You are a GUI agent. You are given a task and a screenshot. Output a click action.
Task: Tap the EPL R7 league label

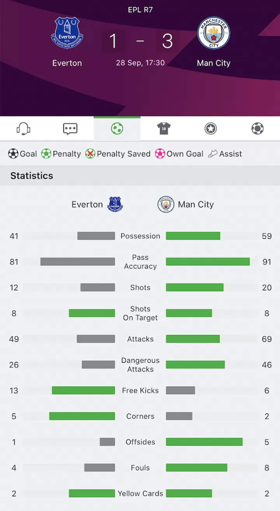[140, 10]
